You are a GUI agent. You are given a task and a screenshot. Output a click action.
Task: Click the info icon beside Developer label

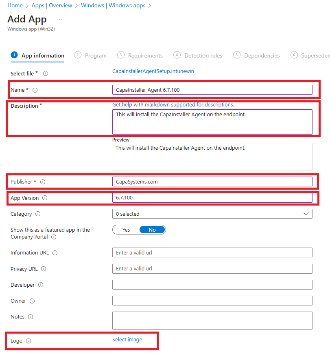point(41,285)
